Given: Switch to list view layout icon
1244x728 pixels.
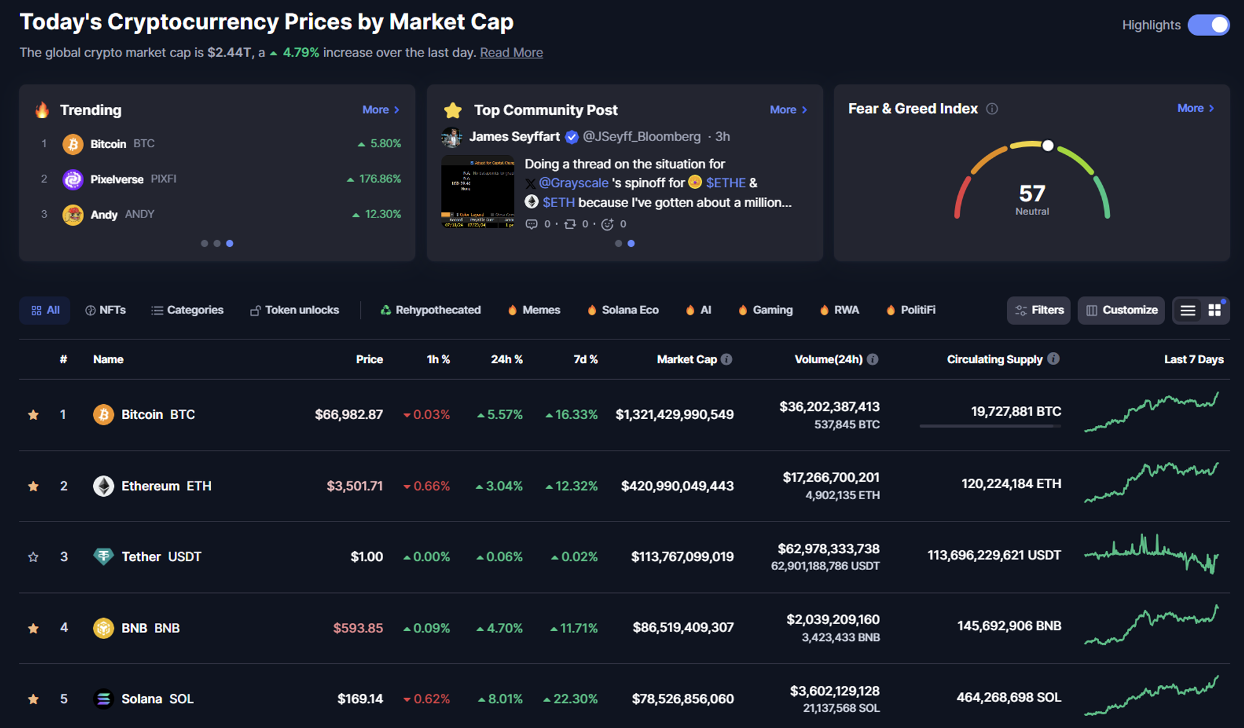Looking at the screenshot, I should pos(1187,310).
